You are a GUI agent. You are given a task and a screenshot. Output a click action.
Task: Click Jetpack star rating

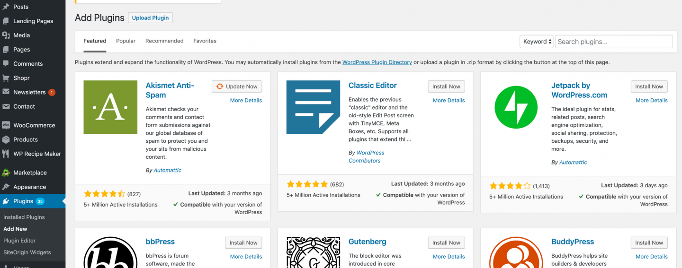[510, 186]
